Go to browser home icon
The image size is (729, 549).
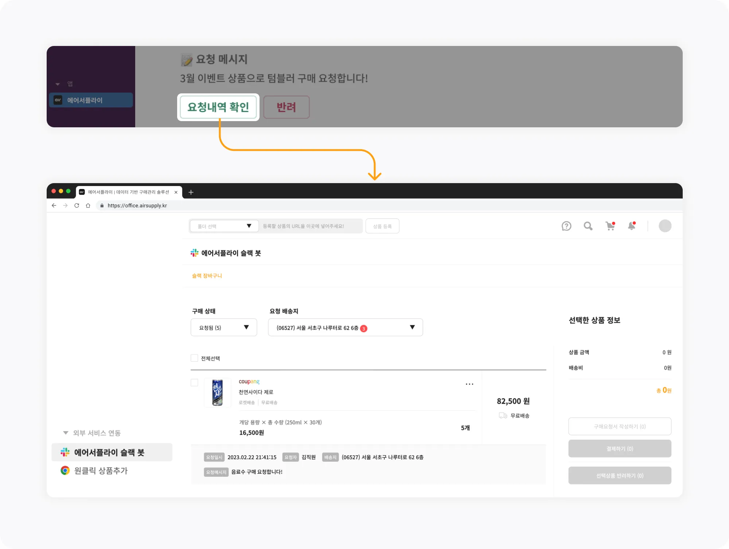tap(88, 205)
